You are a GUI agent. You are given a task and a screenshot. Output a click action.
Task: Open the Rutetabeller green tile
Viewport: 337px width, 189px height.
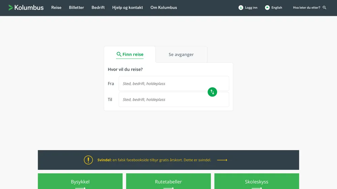click(168, 182)
